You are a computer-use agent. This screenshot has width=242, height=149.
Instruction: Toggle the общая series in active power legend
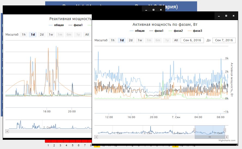coord(137,31)
